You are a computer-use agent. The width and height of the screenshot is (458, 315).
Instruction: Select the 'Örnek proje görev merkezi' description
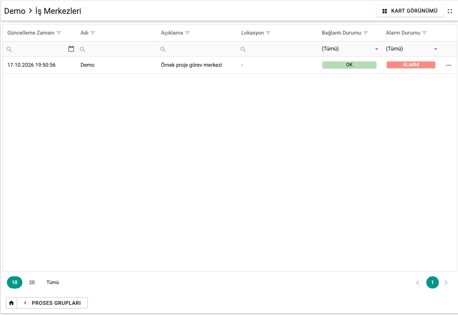pyautogui.click(x=191, y=65)
